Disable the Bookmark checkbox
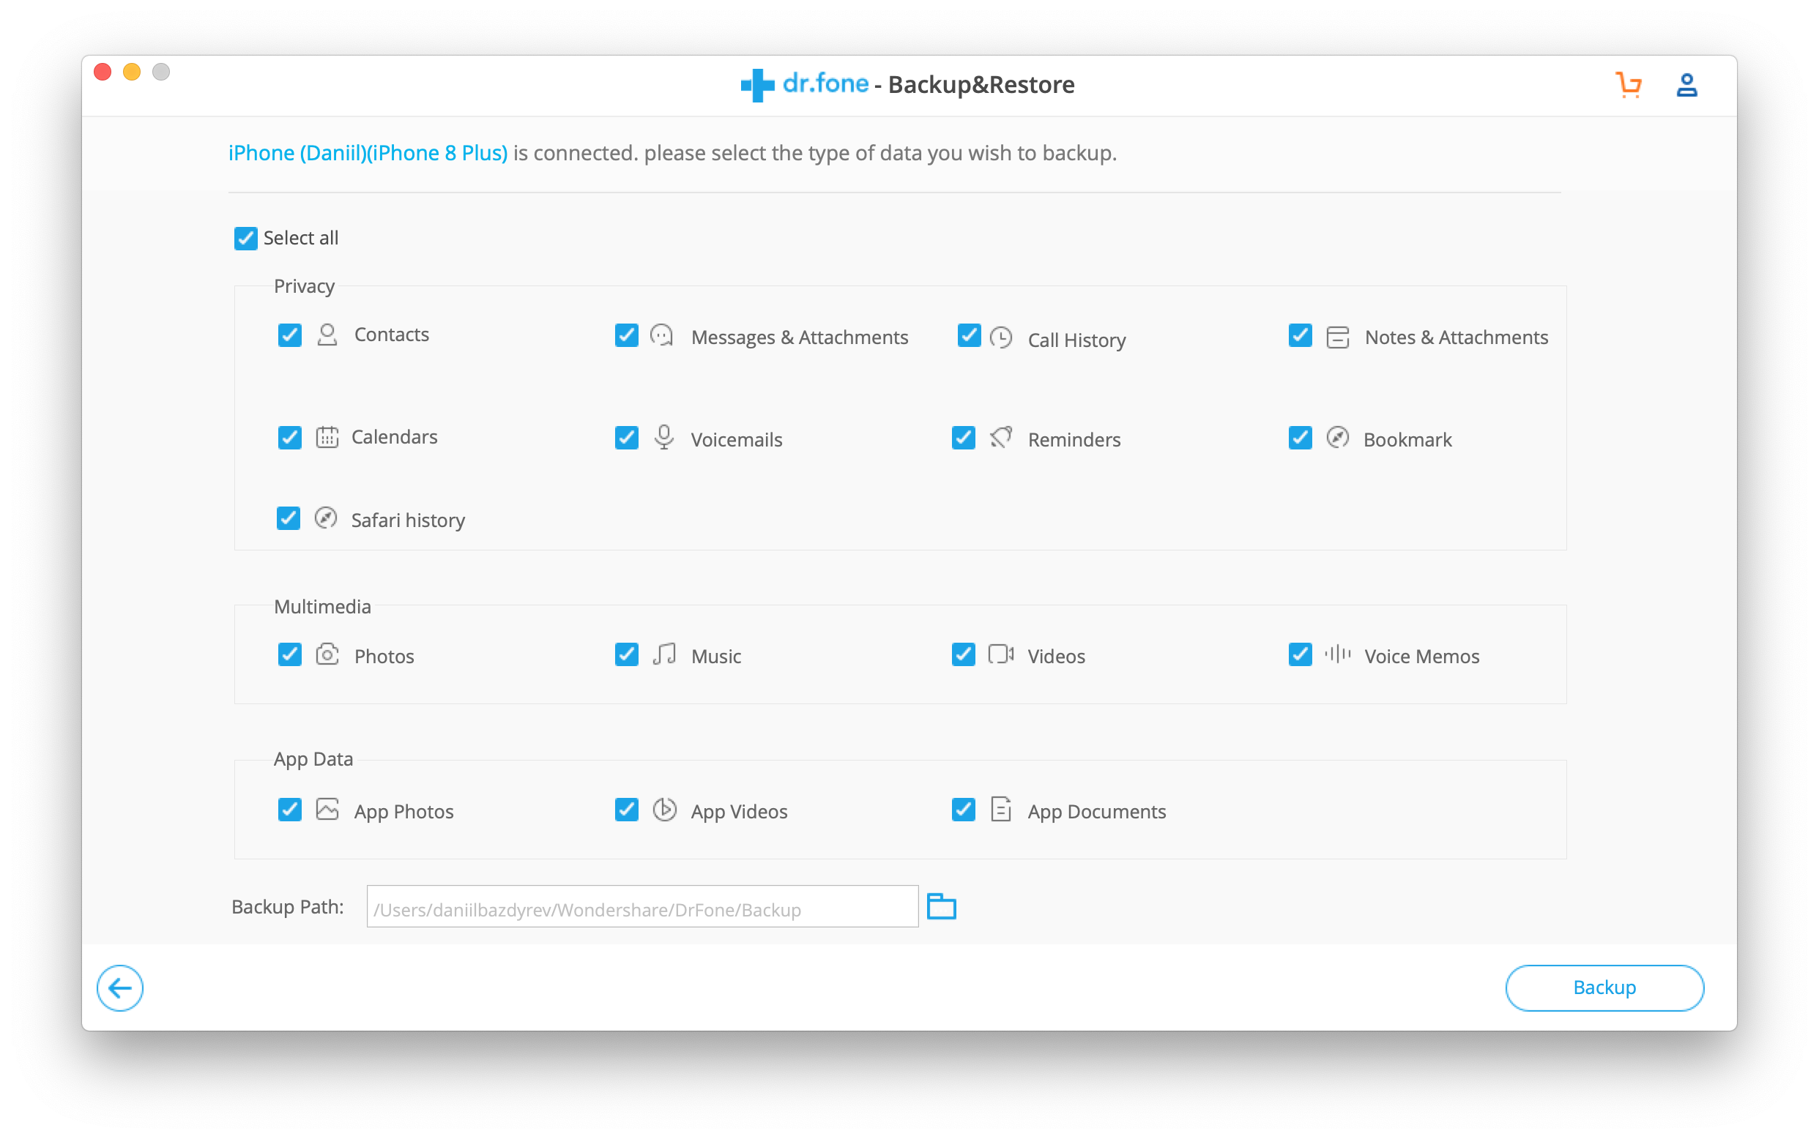Screen dimensions: 1819x1139 (x=1300, y=437)
